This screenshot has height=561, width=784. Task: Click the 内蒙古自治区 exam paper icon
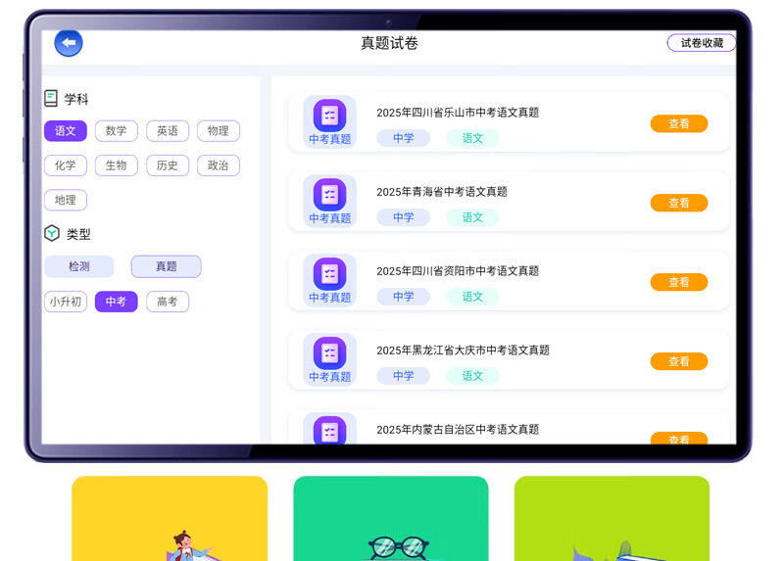pos(329,431)
